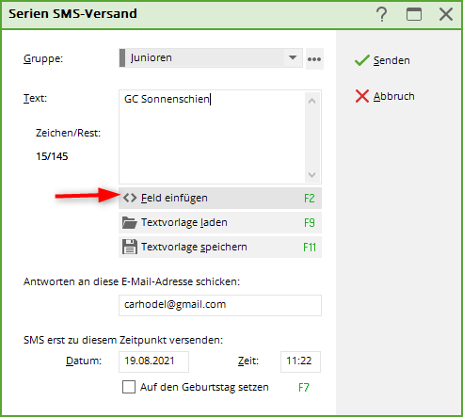The image size is (463, 417).
Task: Click the Datum field showing 19.08.2021
Action: [153, 361]
